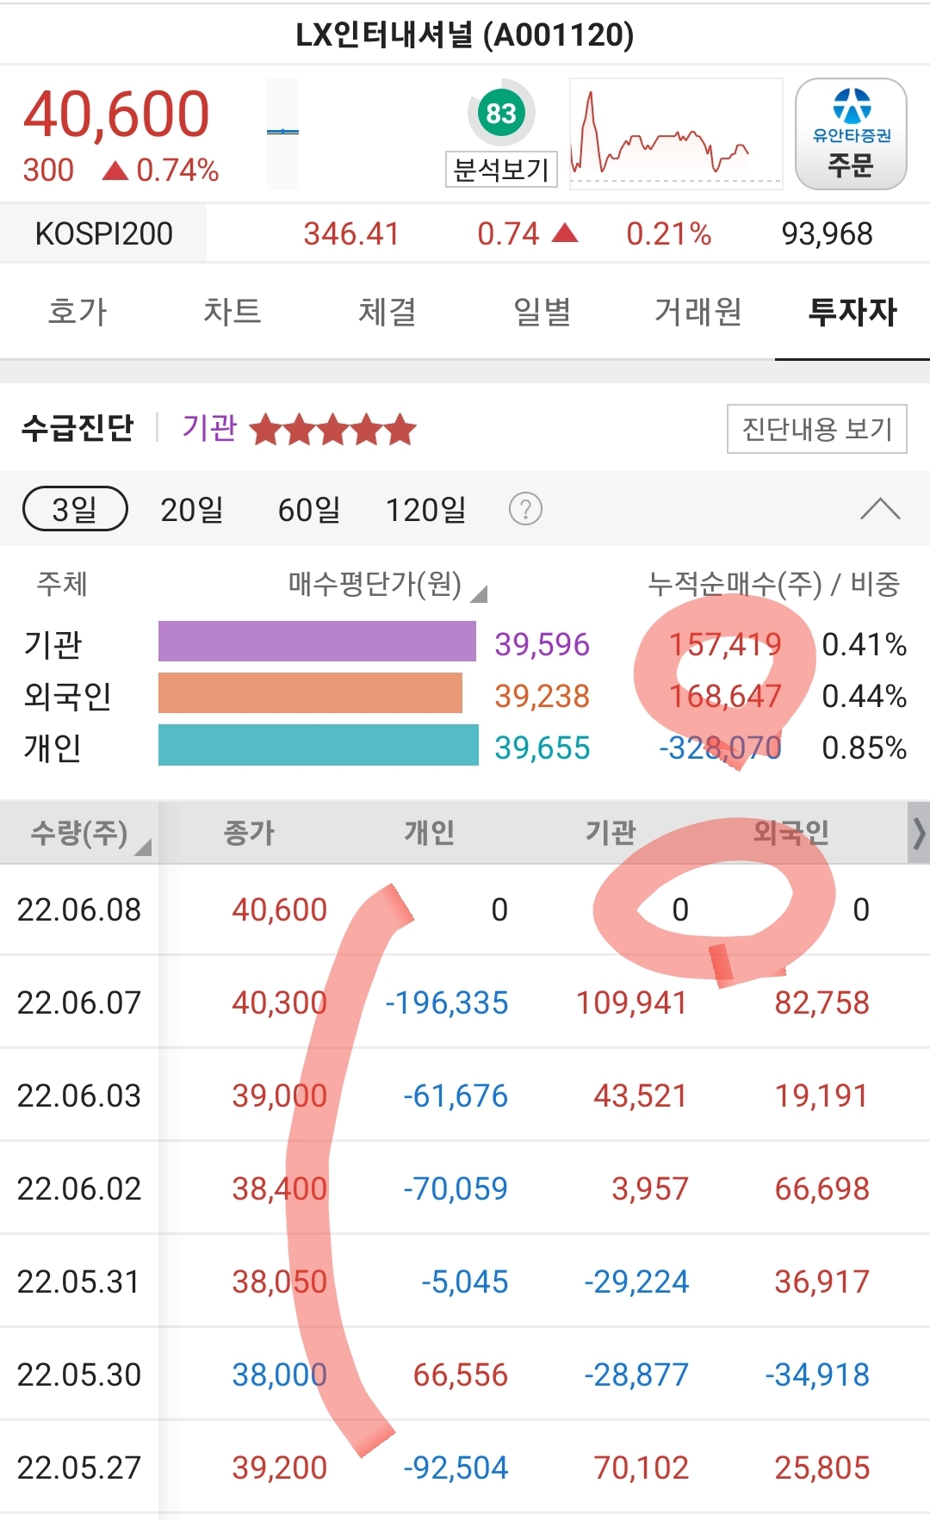This screenshot has height=1520, width=930.
Task: Open the question mark help icon
Action: tap(525, 509)
